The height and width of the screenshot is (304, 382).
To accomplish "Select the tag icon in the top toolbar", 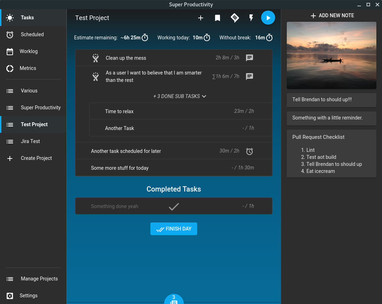I will pyautogui.click(x=234, y=18).
